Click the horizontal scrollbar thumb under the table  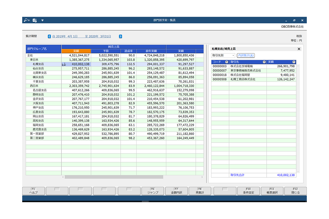click(x=114, y=177)
